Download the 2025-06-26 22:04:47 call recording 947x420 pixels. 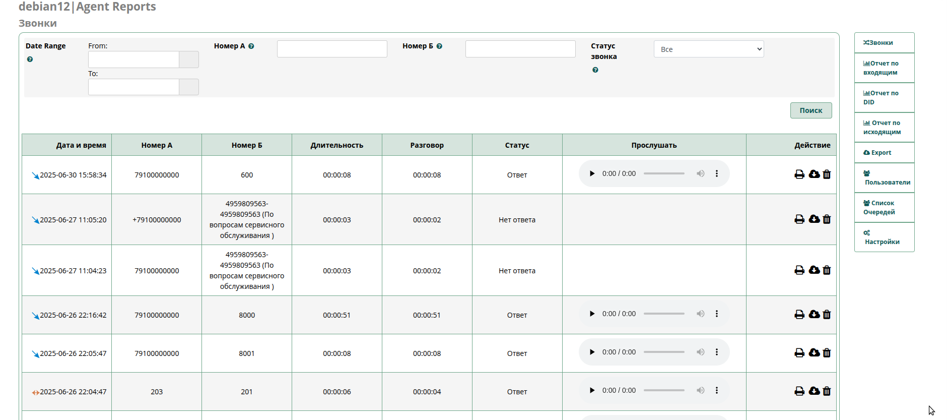(x=814, y=391)
